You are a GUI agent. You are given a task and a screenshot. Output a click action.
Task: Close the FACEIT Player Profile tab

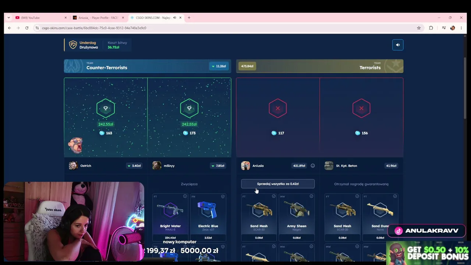click(123, 18)
